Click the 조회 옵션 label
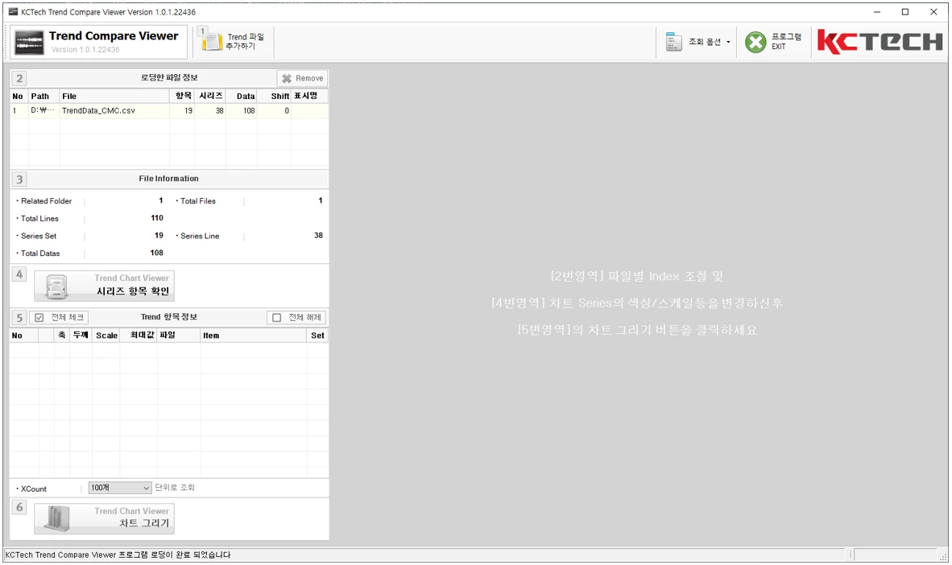Viewport: 952px width, 565px height. tap(705, 42)
